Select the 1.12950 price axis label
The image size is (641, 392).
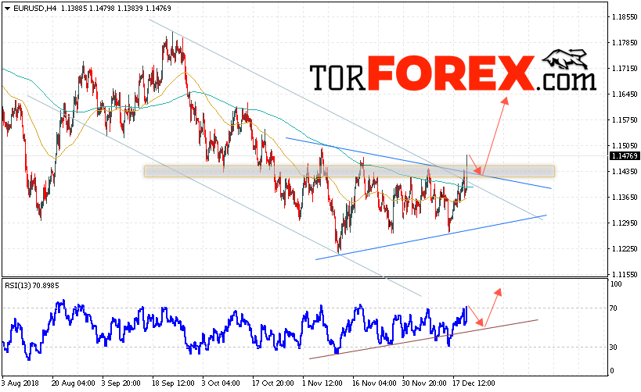point(625,223)
